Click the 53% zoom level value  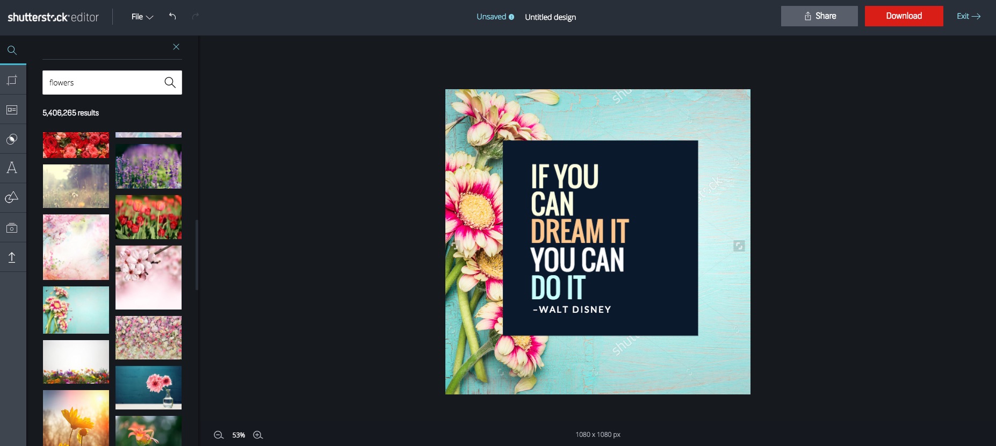pyautogui.click(x=239, y=435)
